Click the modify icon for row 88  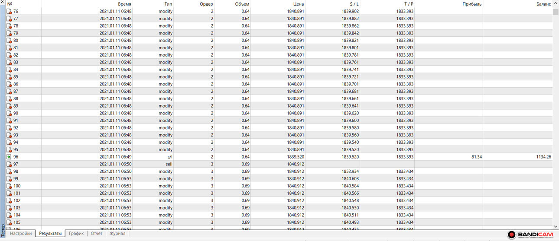9,98
